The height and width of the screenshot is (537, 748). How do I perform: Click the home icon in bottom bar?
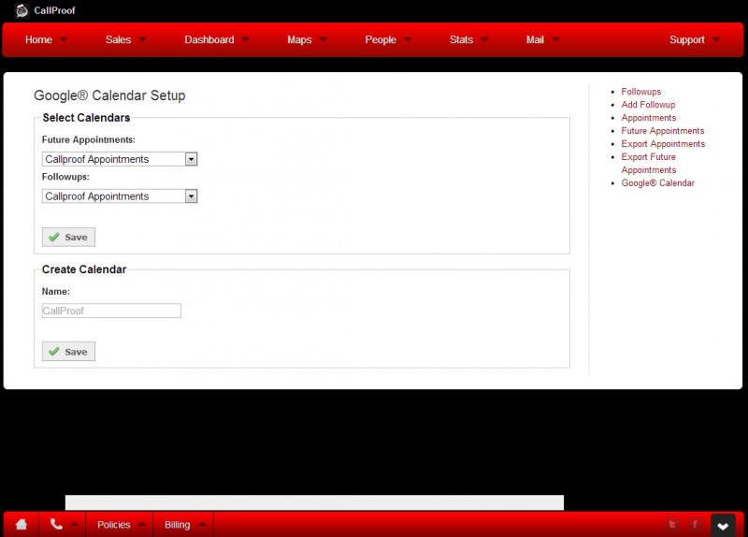tap(22, 524)
